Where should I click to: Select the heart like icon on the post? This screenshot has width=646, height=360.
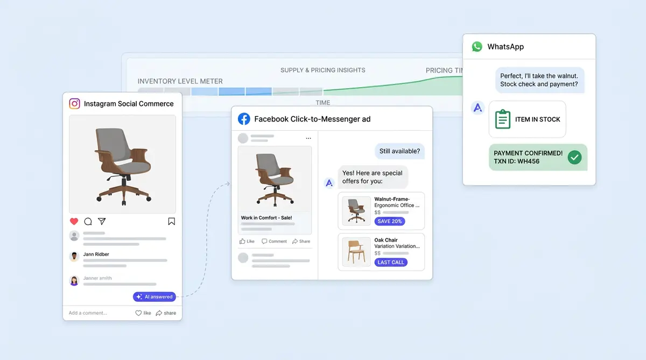point(74,221)
